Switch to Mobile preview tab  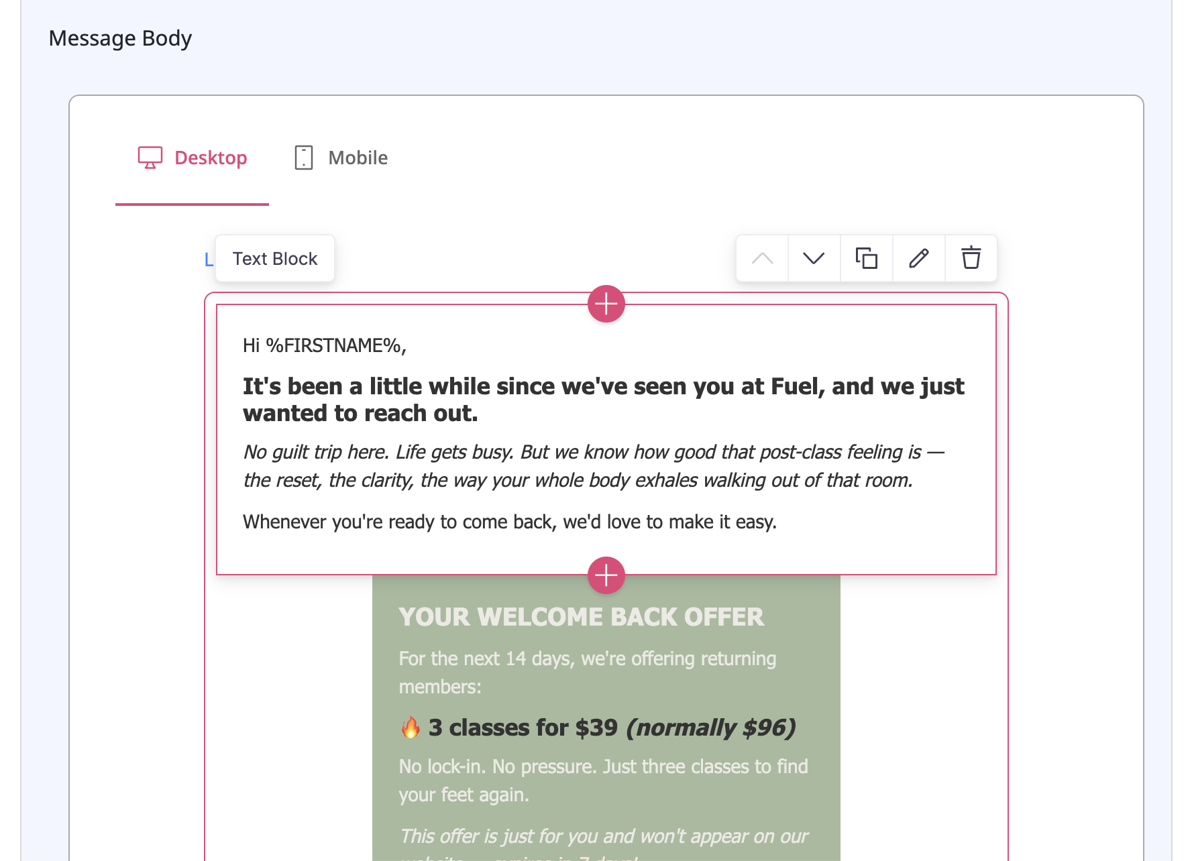[341, 158]
